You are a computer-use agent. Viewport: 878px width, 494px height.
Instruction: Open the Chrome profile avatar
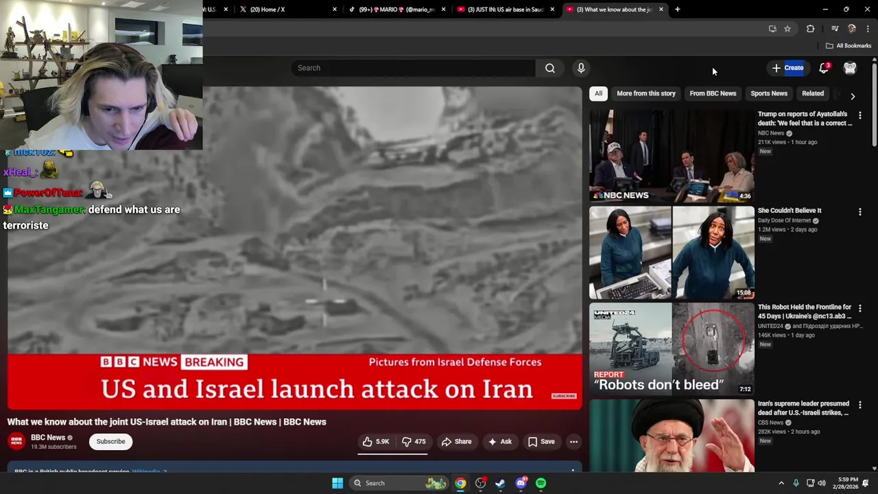(x=852, y=29)
